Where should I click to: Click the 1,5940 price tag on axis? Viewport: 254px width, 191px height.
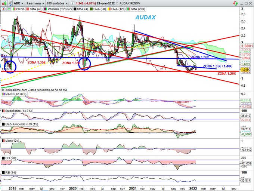(x=245, y=58)
